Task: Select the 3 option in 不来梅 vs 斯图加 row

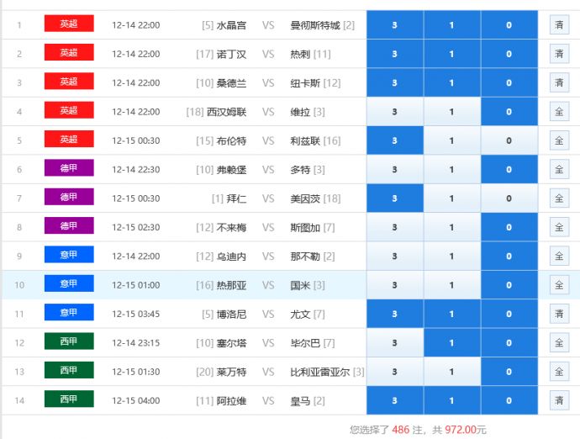Action: pyautogui.click(x=395, y=227)
